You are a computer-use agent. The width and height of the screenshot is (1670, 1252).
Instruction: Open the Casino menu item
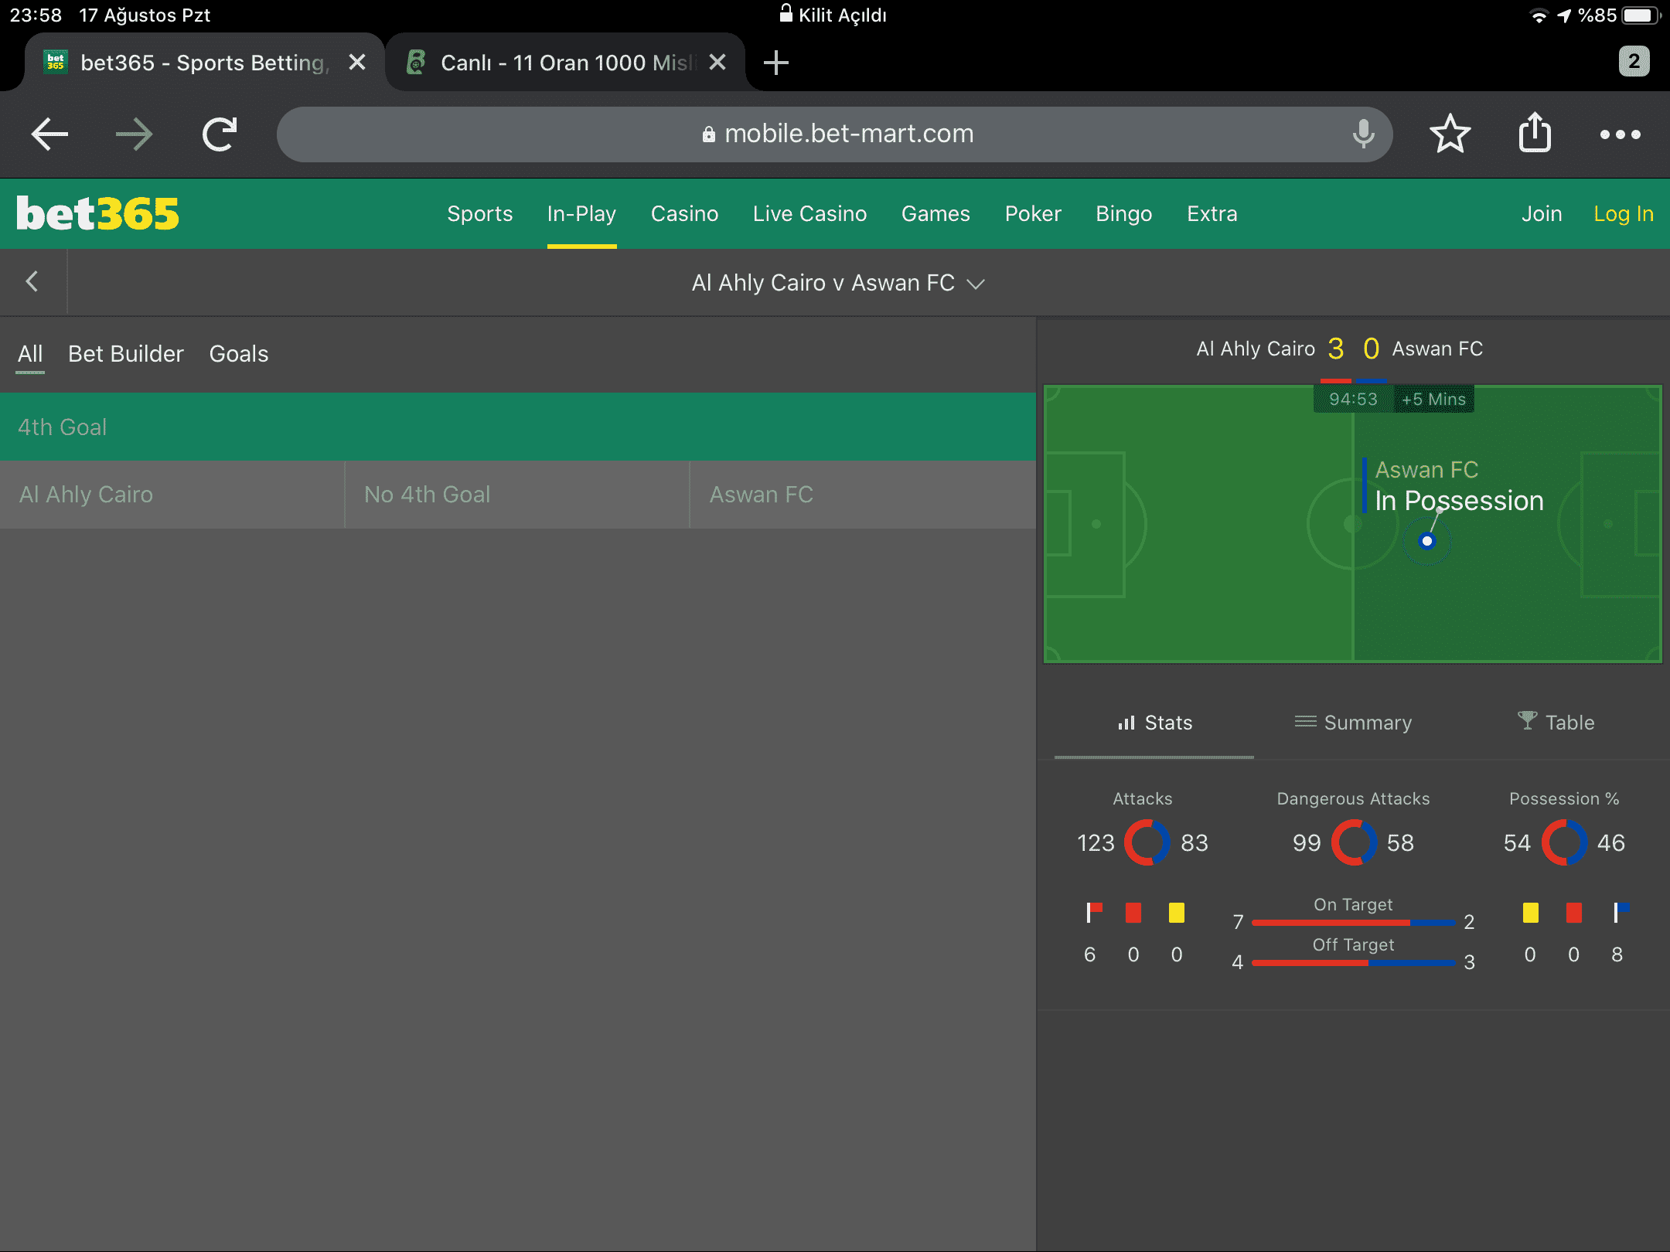[684, 214]
